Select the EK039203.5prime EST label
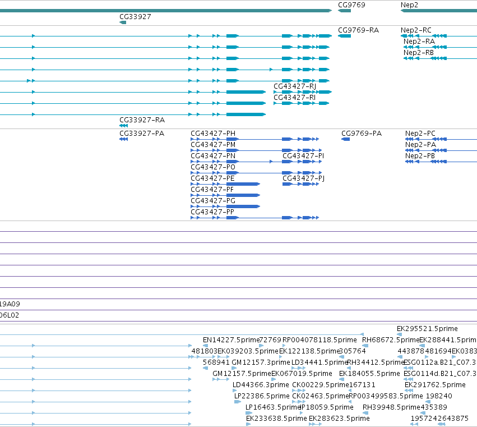 [x=248, y=351]
